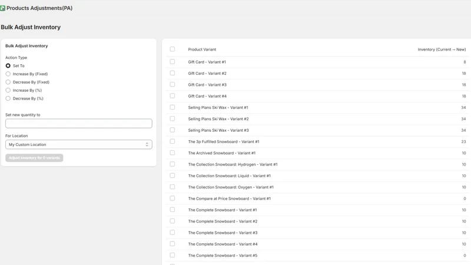The width and height of the screenshot is (471, 265).
Task: Click The Archived Snowboard - Variant #1 text
Action: pos(222,153)
